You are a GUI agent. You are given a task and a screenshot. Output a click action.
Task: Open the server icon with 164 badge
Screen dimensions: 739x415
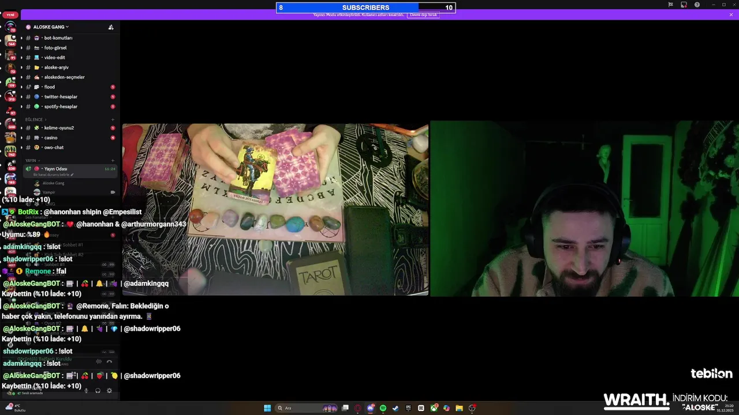click(x=10, y=40)
